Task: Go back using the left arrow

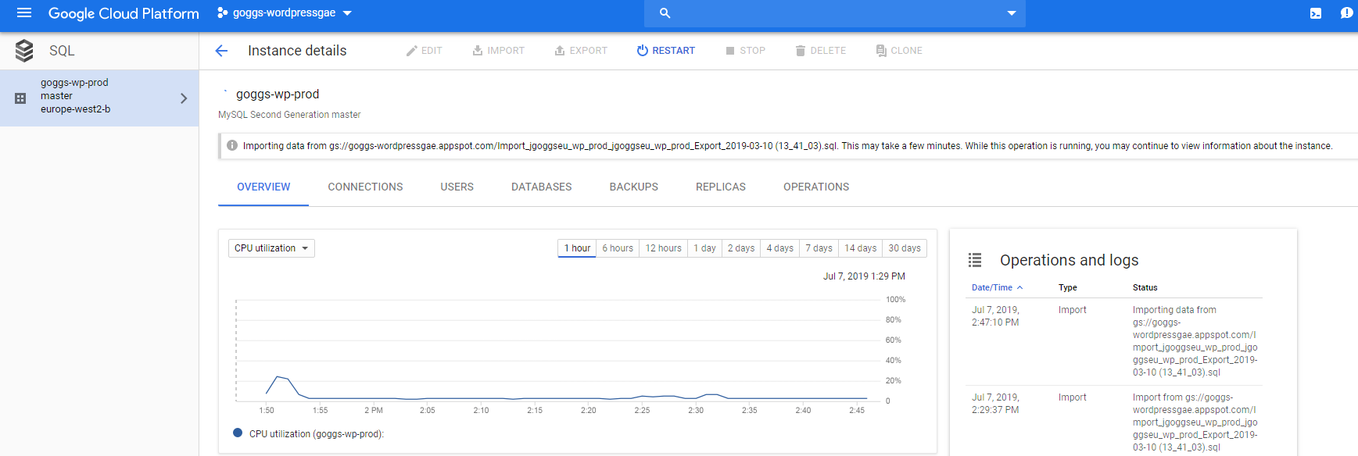Action: [221, 51]
